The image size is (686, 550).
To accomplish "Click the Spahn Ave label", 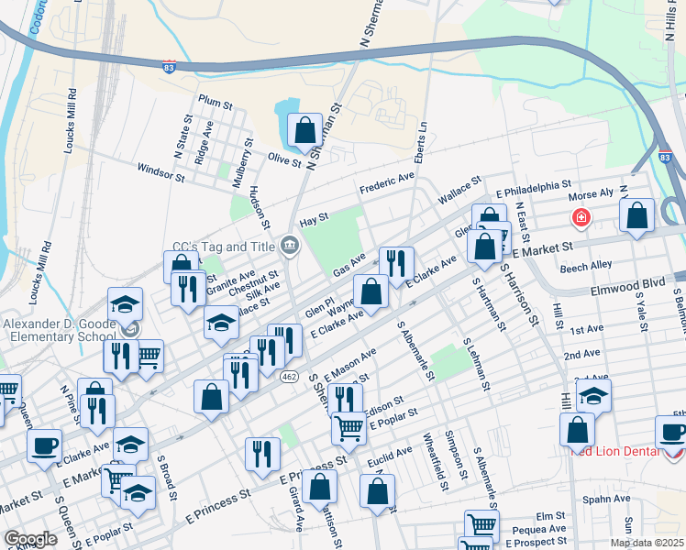I will tap(606, 499).
